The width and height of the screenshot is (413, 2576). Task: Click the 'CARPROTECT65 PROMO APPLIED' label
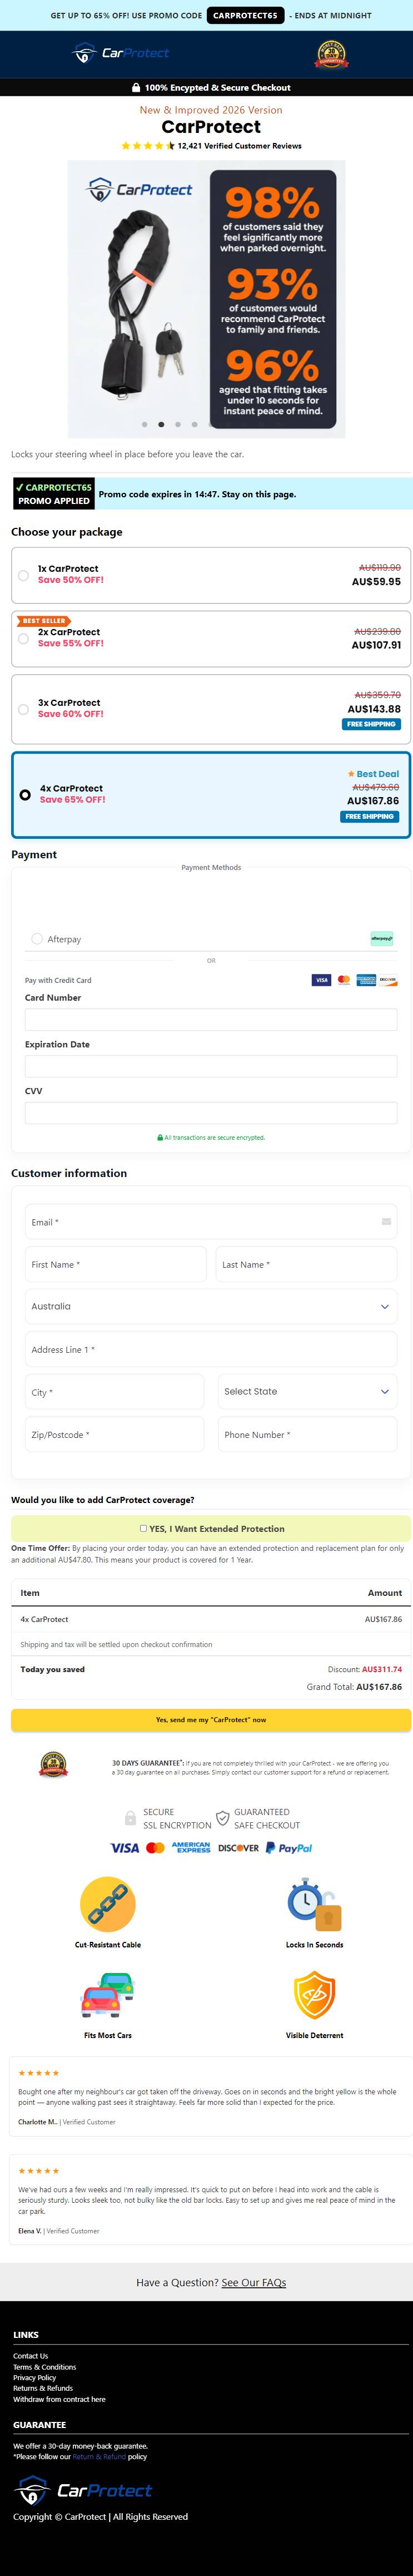point(54,494)
